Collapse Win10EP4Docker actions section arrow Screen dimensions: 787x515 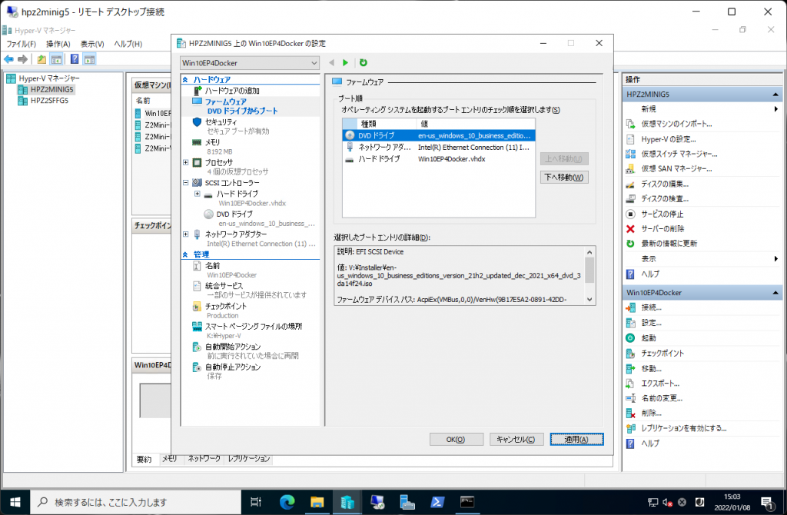pyautogui.click(x=775, y=293)
